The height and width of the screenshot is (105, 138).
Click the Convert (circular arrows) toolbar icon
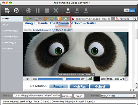click(x=16, y=11)
